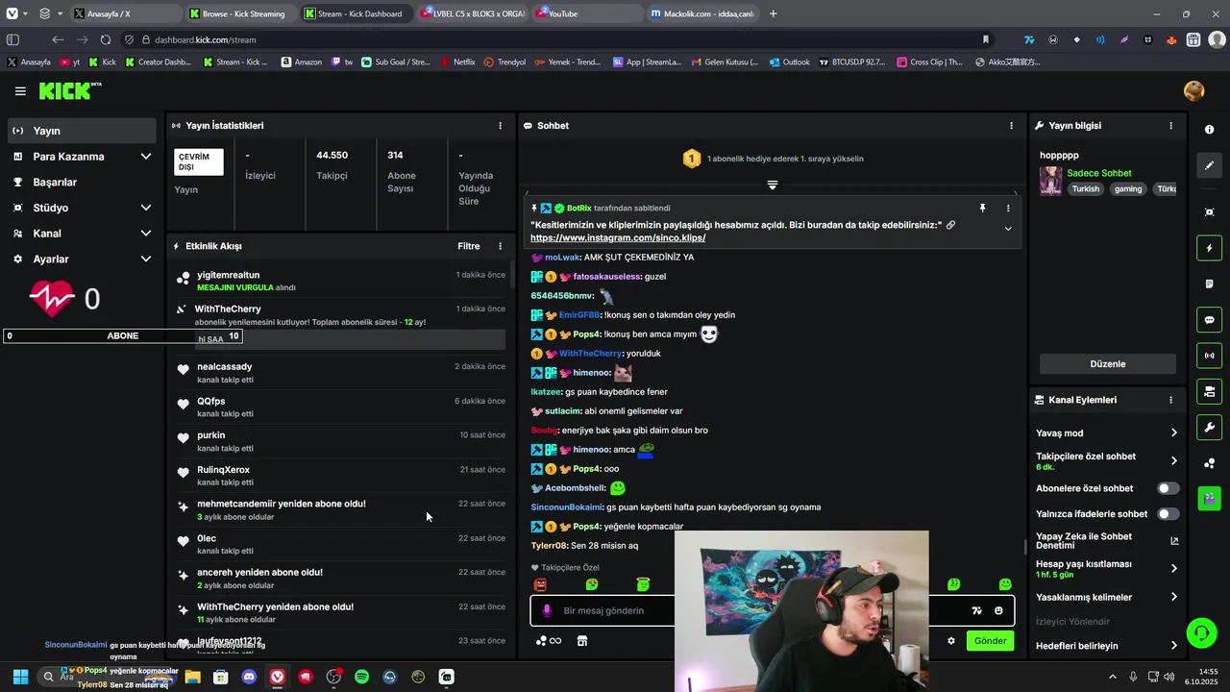Focus the dashboard.kick.com address bar
1230x692 pixels.
click(557, 39)
